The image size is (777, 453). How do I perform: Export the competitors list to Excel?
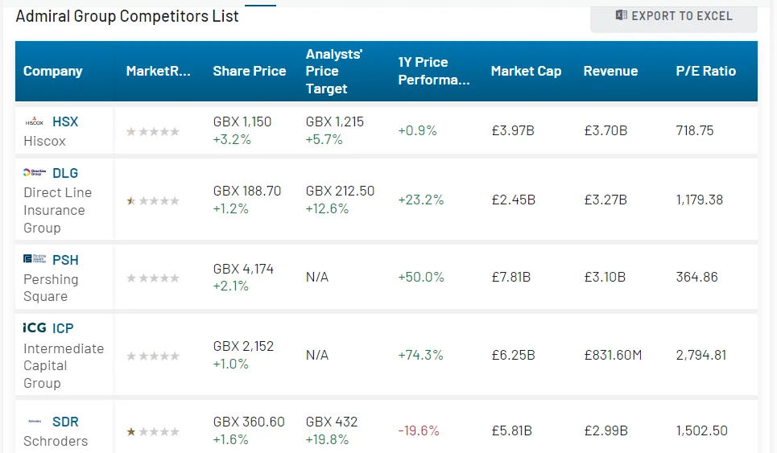pos(674,16)
